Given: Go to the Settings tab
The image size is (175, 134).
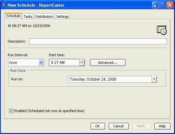Looking at the screenshot, I should [62, 17].
